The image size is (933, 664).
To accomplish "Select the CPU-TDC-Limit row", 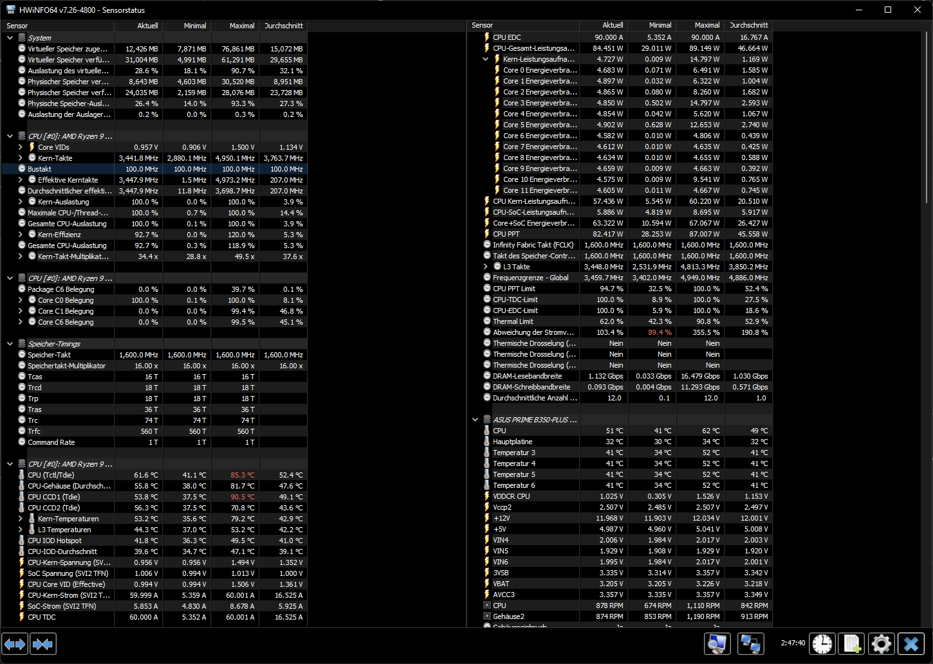I will click(x=620, y=300).
